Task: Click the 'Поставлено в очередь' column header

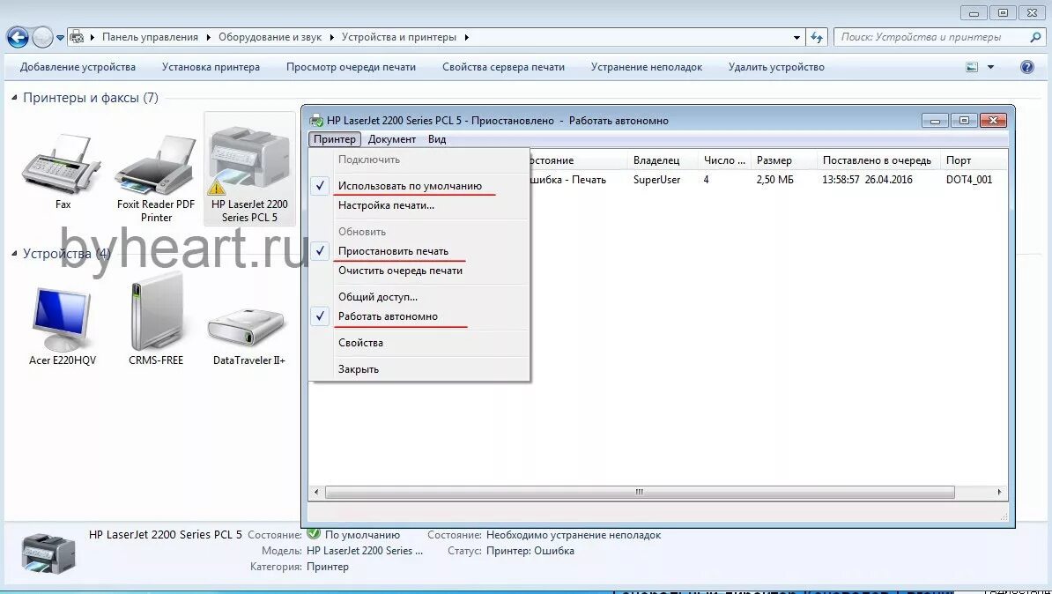Action: coord(878,160)
